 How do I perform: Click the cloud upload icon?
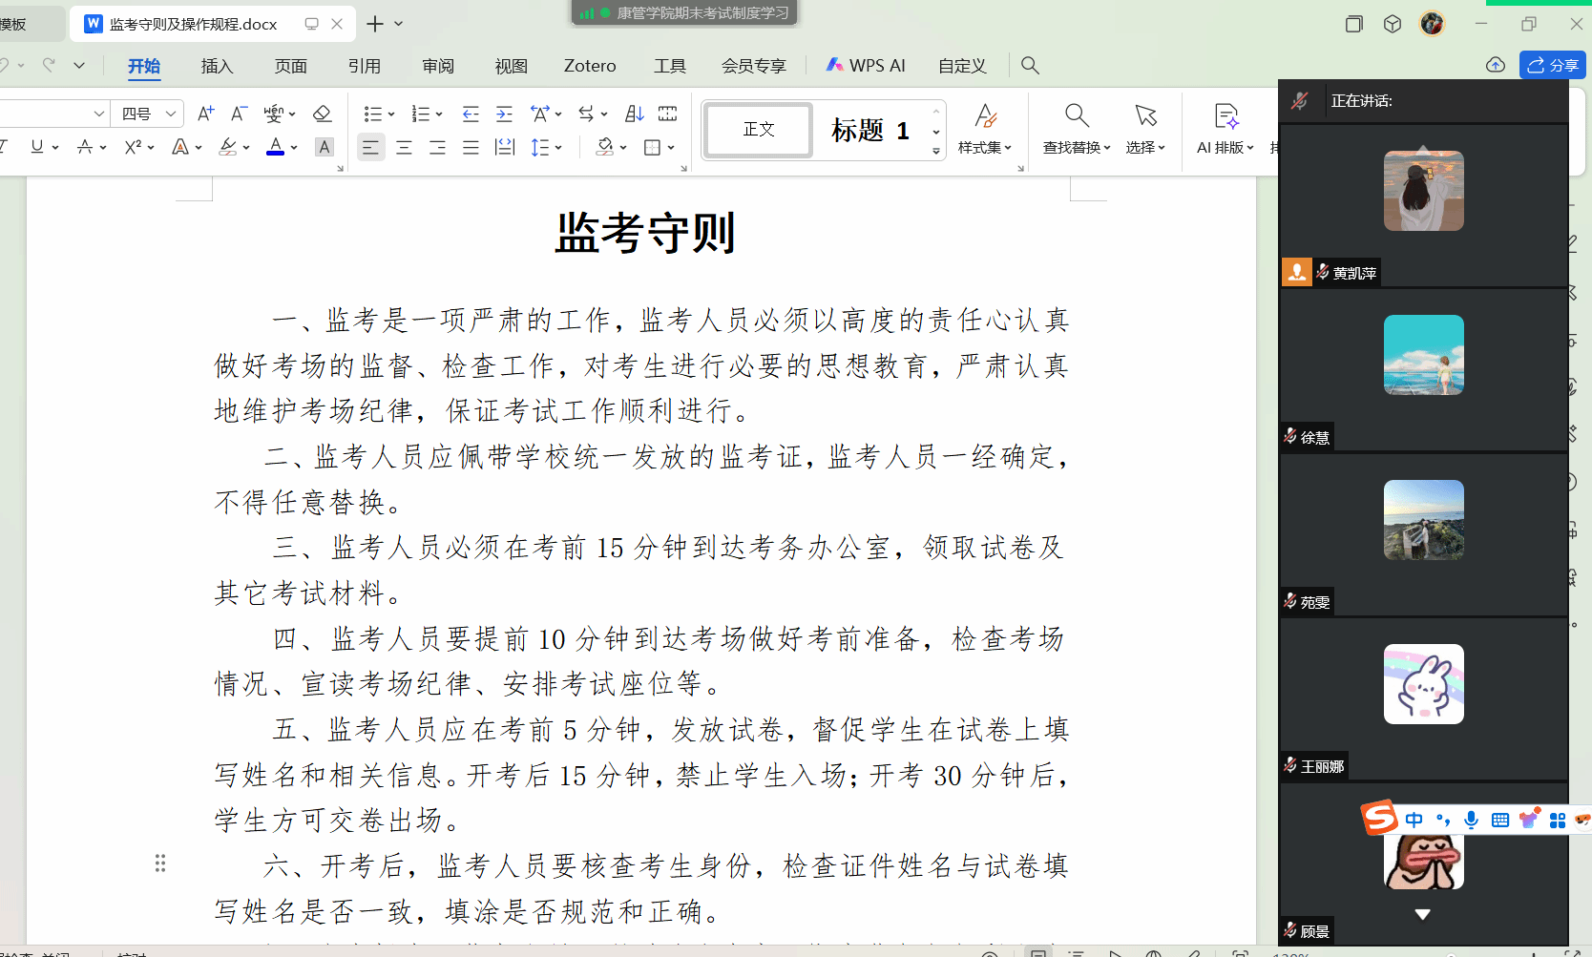(x=1496, y=65)
